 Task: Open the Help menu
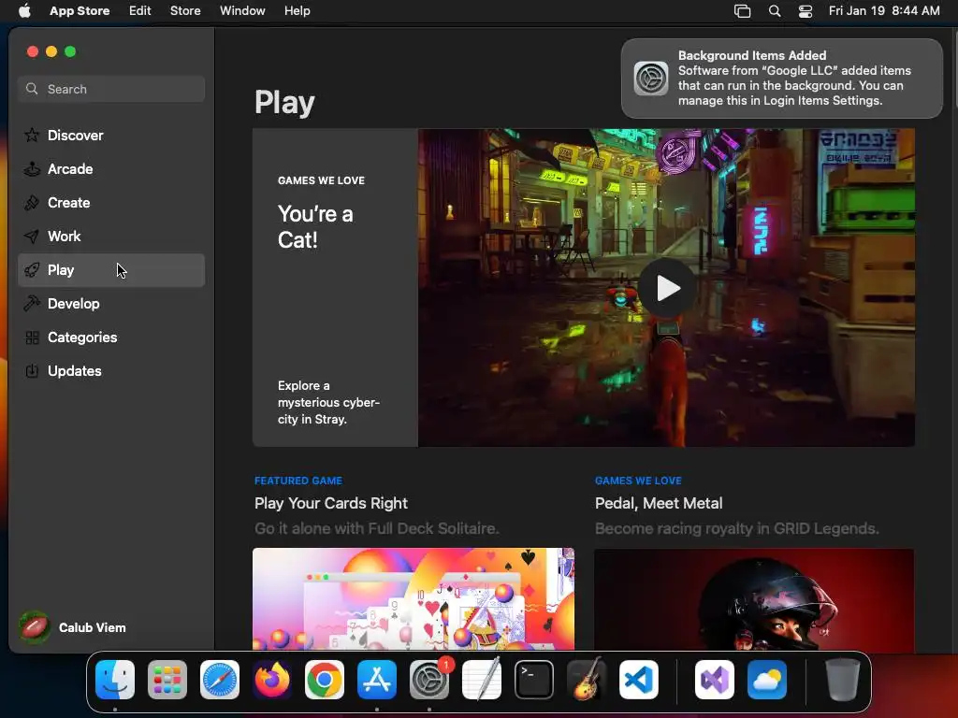pos(297,11)
